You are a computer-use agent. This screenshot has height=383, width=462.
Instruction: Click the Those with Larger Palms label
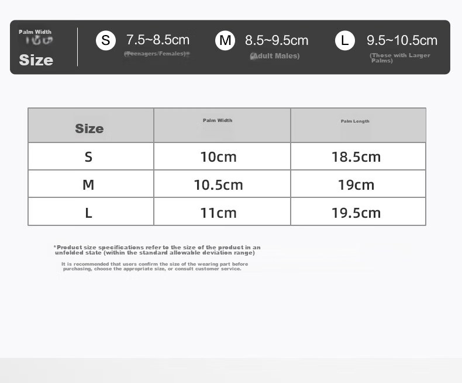(400, 58)
